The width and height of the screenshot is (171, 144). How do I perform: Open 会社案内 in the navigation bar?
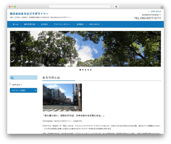coord(44,24)
